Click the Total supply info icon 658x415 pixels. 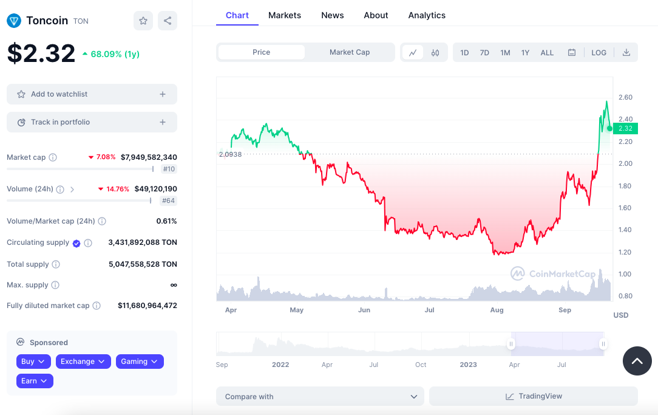pyautogui.click(x=56, y=264)
